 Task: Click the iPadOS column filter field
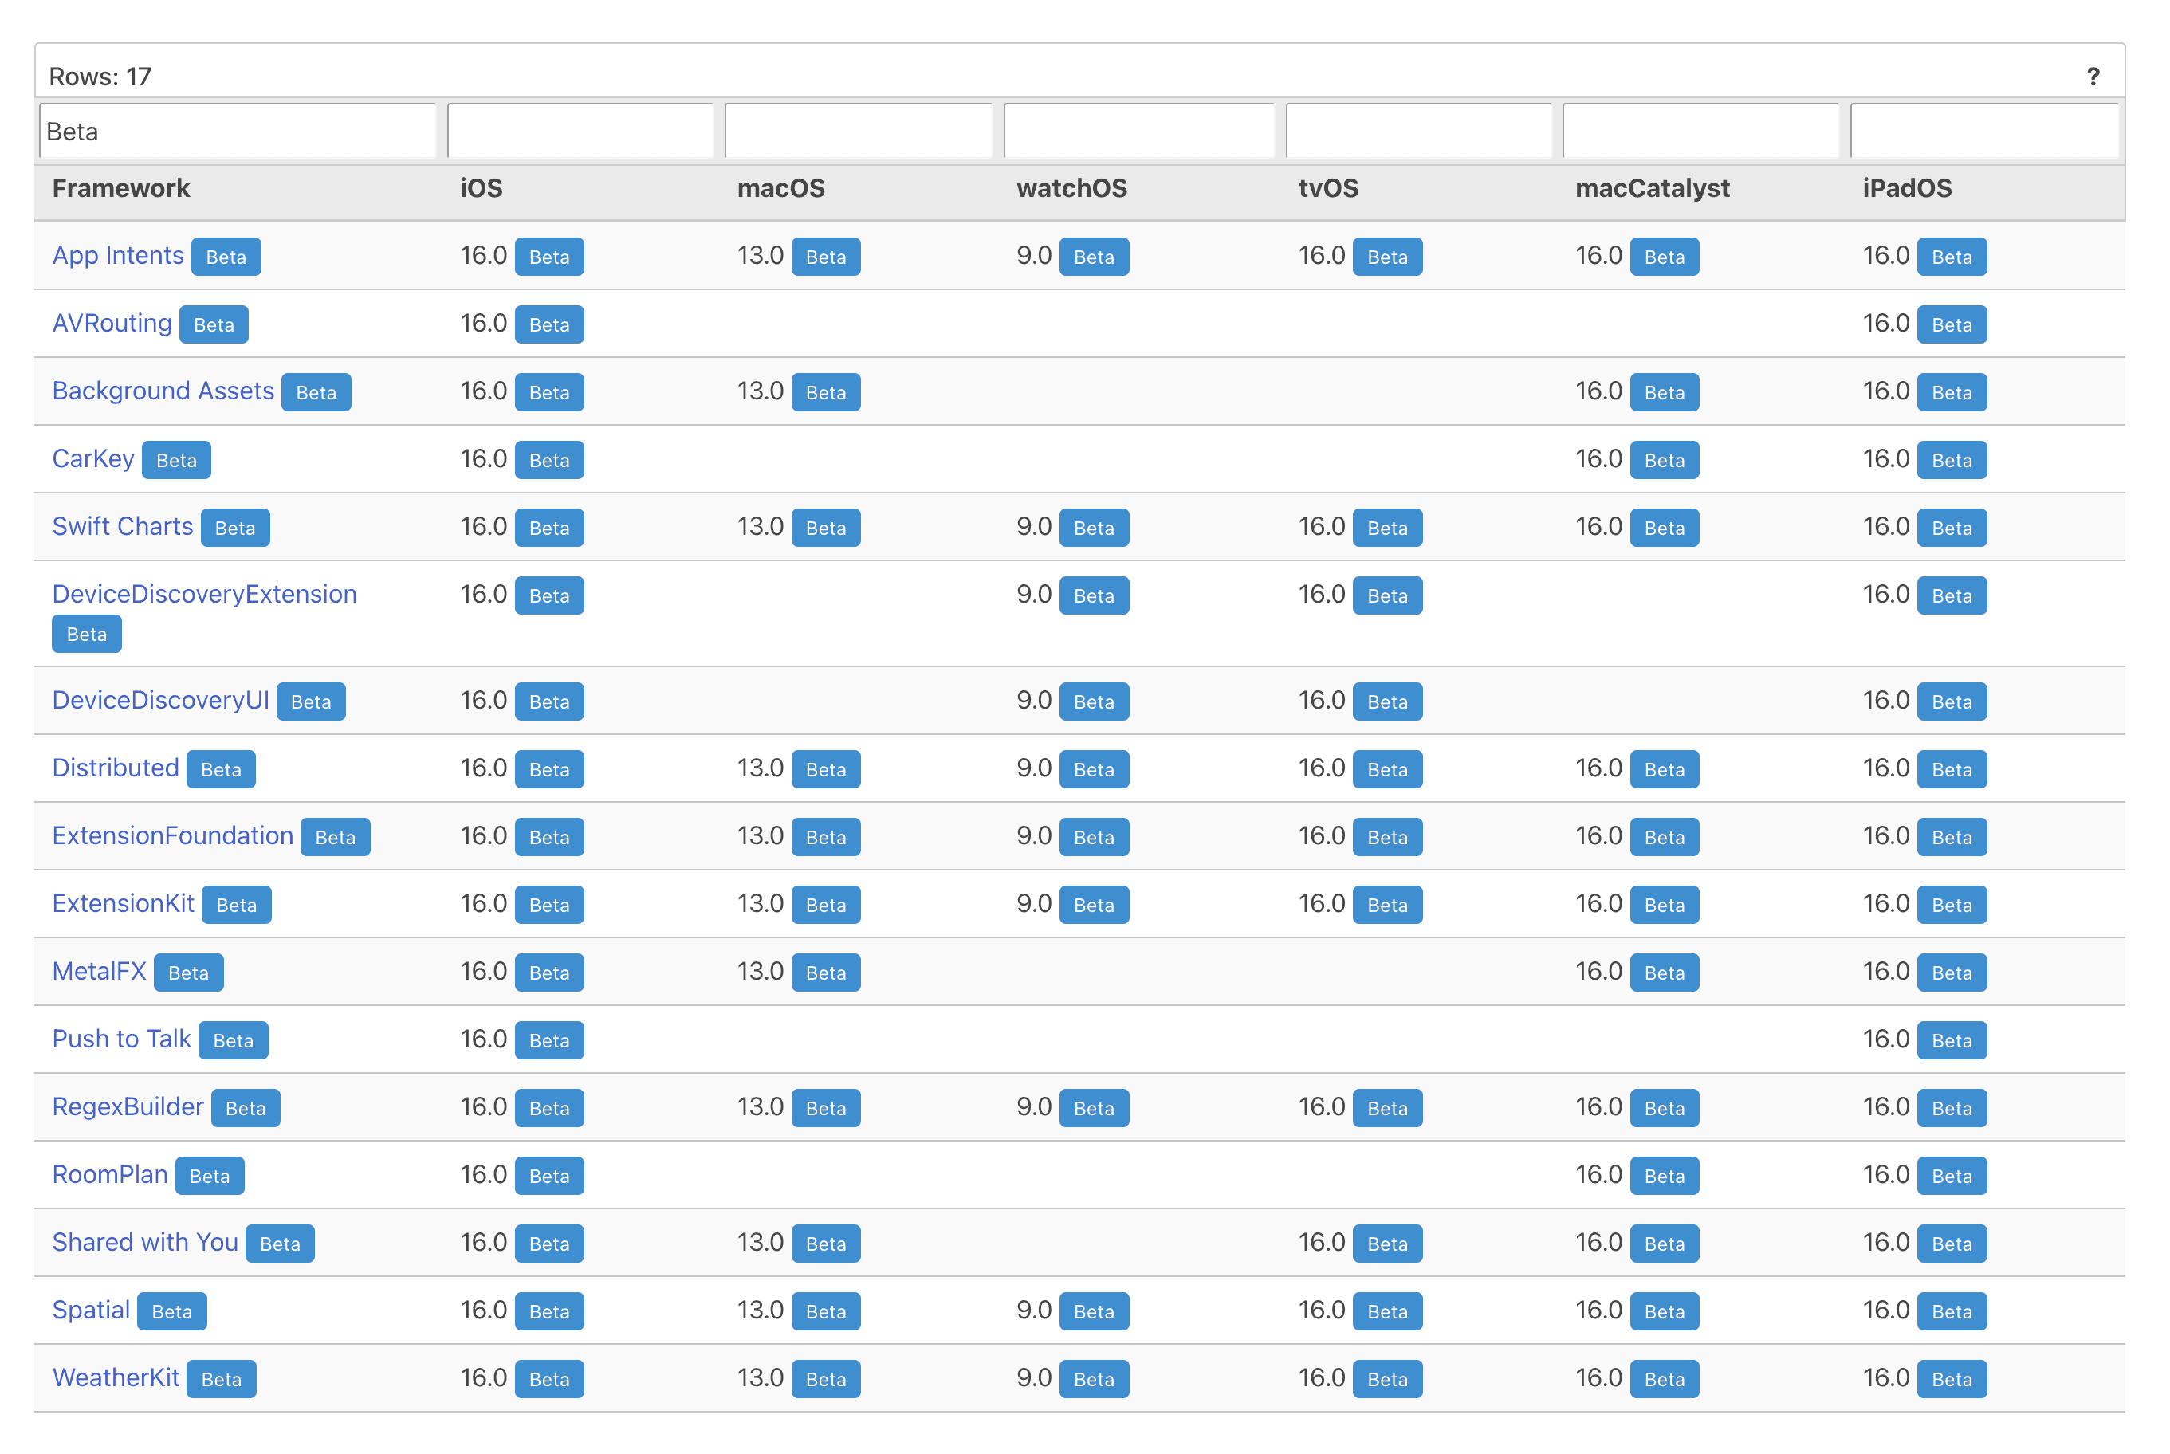tap(1983, 132)
